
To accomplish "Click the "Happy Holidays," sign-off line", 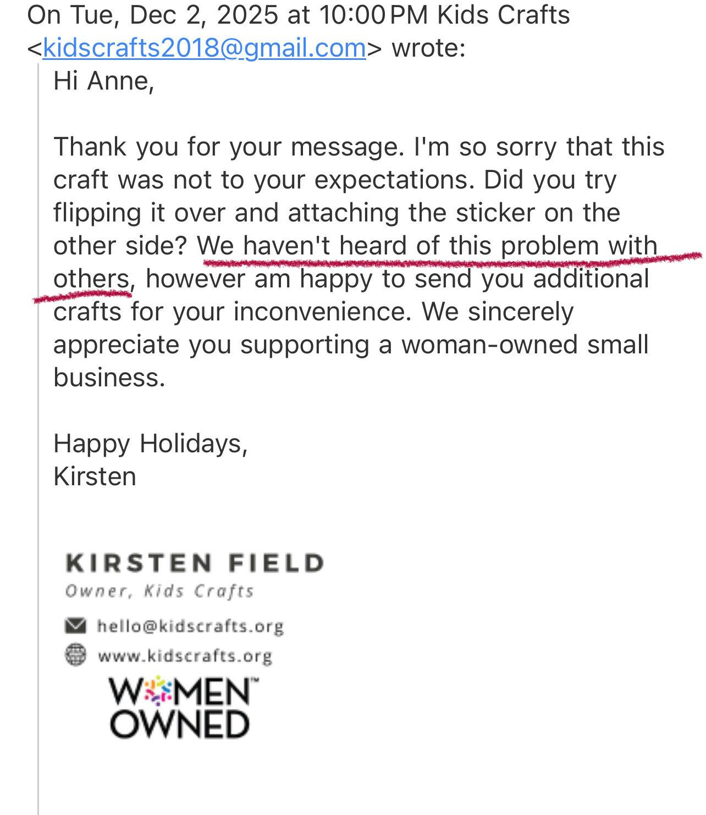I will pyautogui.click(x=151, y=443).
